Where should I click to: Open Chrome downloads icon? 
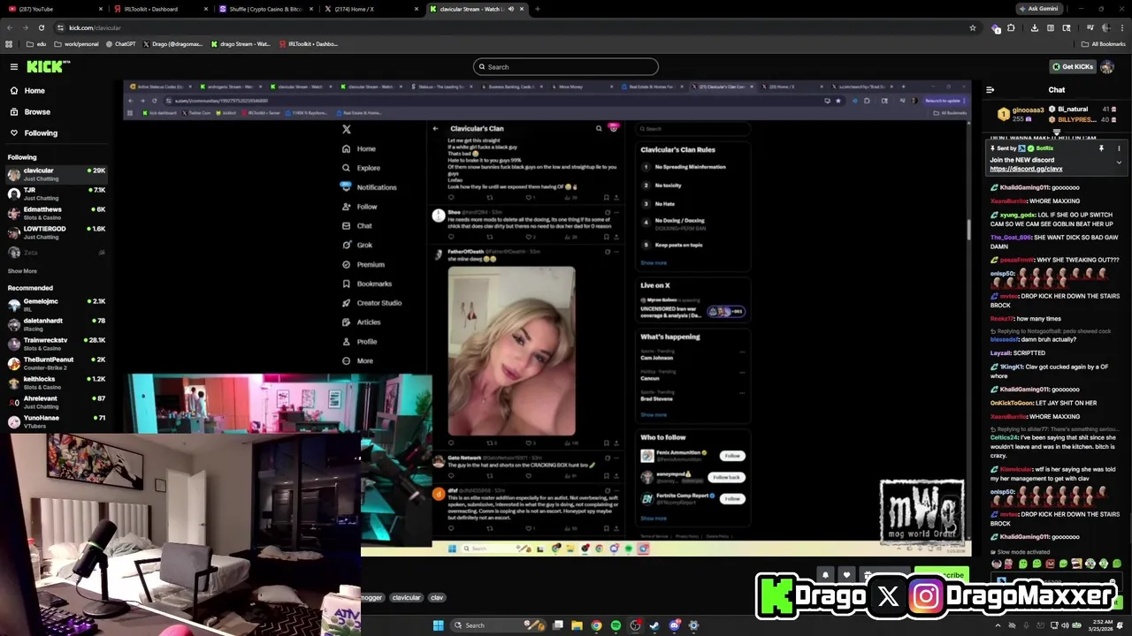click(1035, 27)
